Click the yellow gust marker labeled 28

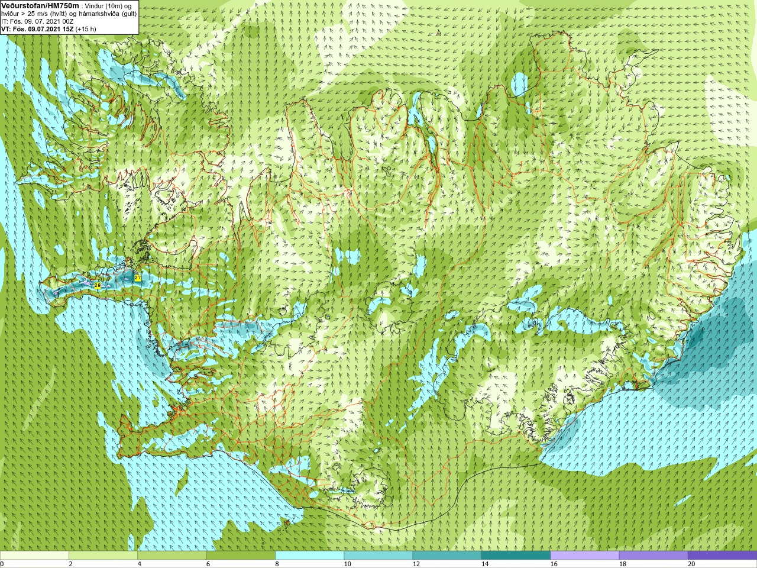[x=98, y=285]
